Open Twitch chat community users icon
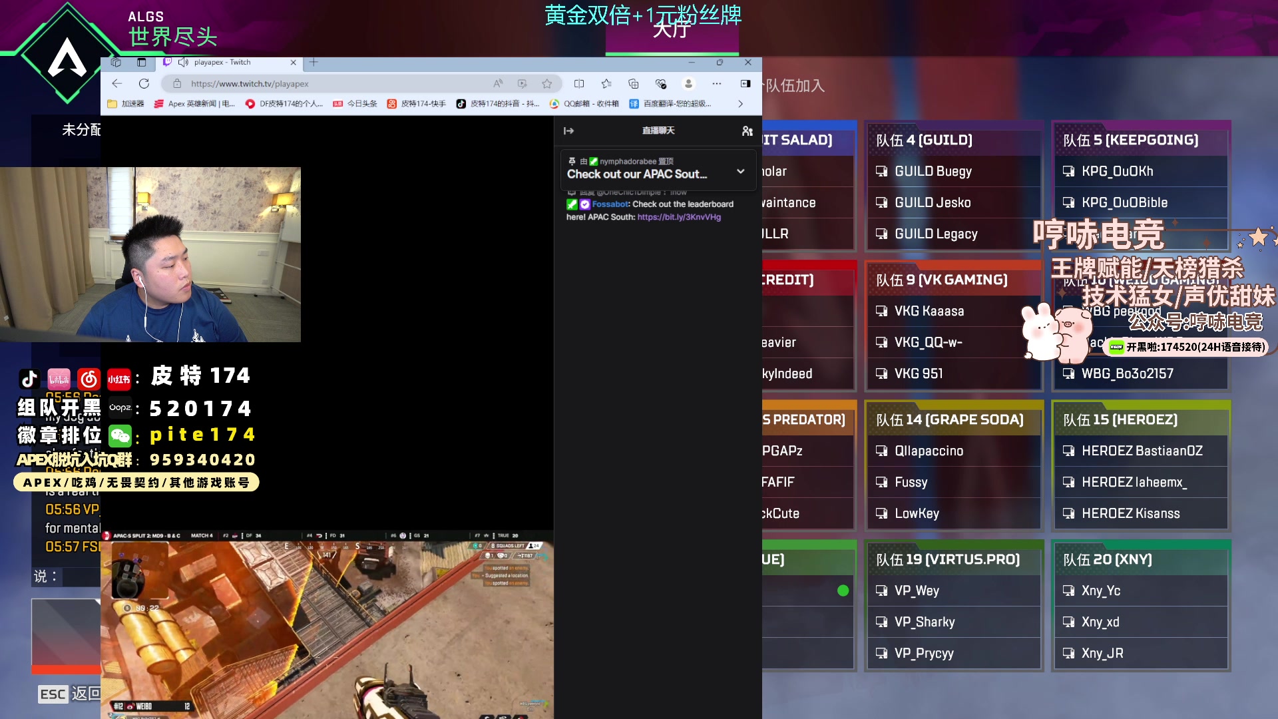1278x719 pixels. coord(747,130)
